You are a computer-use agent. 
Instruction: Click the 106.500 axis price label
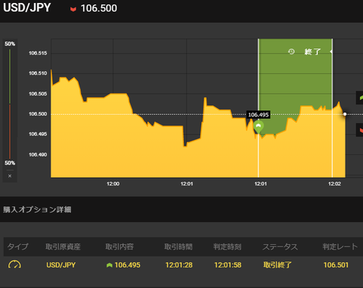tap(38, 114)
